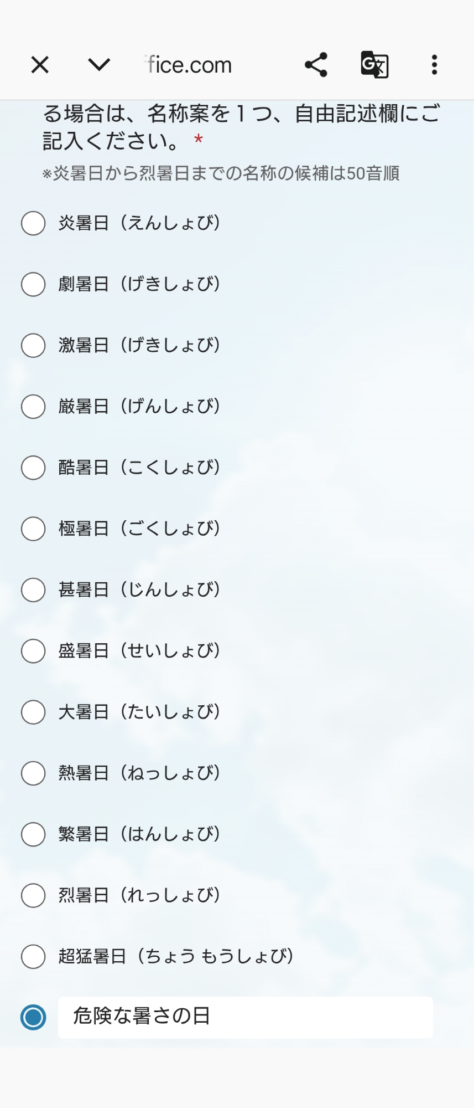The height and width of the screenshot is (1108, 474).
Task: Close the in-app browser tab
Action: pos(40,65)
